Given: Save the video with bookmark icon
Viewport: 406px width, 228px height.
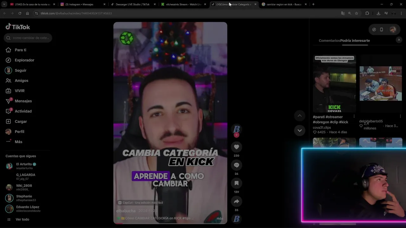Looking at the screenshot, I should (236, 183).
